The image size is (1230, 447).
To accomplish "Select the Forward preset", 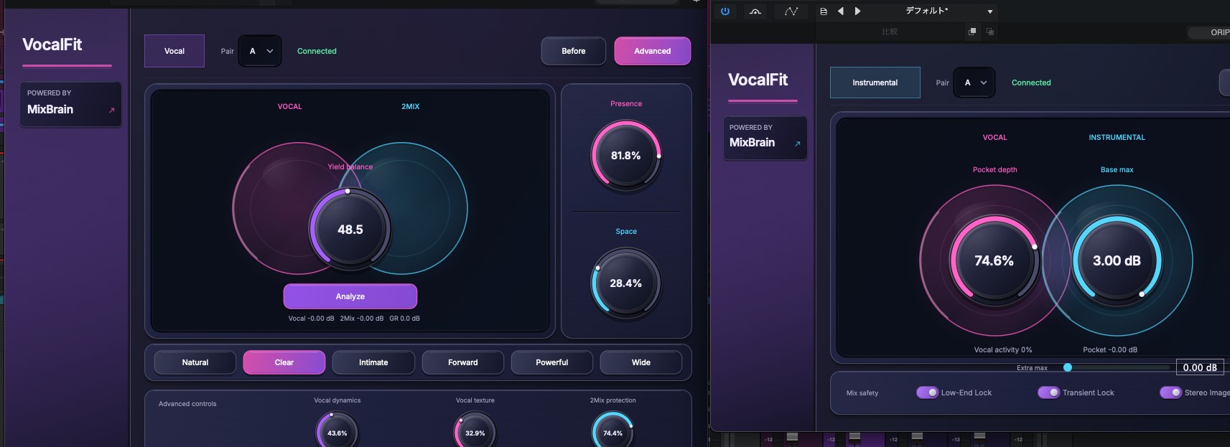I will coord(463,362).
